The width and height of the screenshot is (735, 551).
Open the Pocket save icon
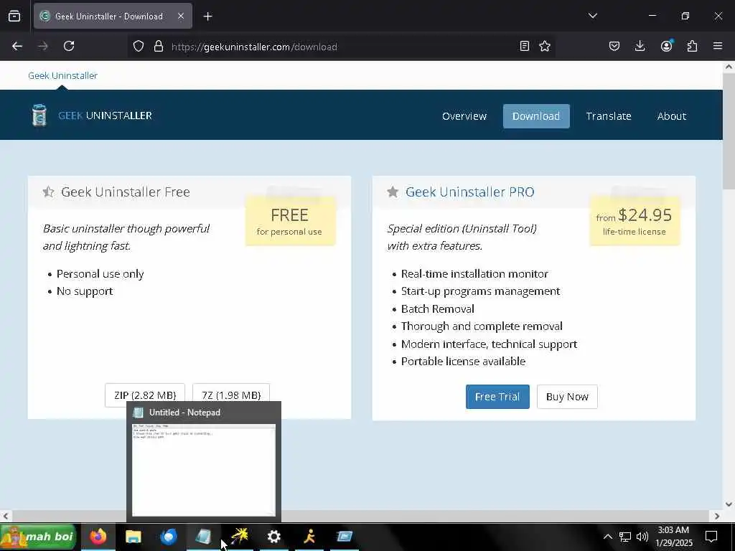coord(614,46)
